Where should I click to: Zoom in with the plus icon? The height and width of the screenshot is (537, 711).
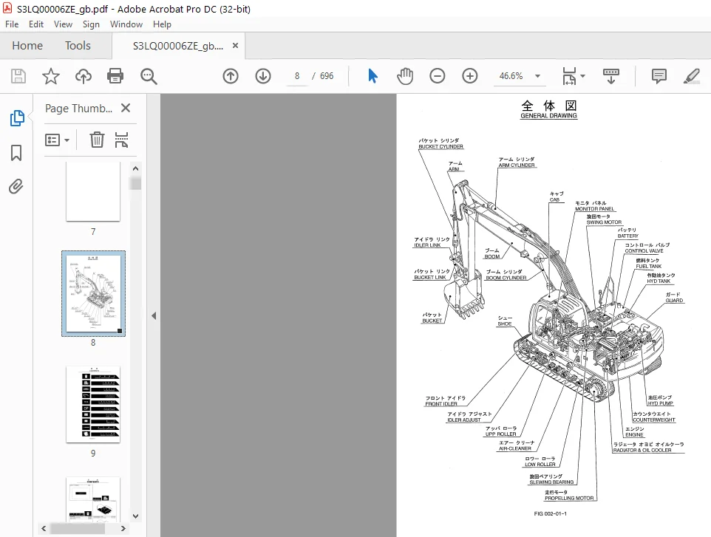[x=470, y=76]
